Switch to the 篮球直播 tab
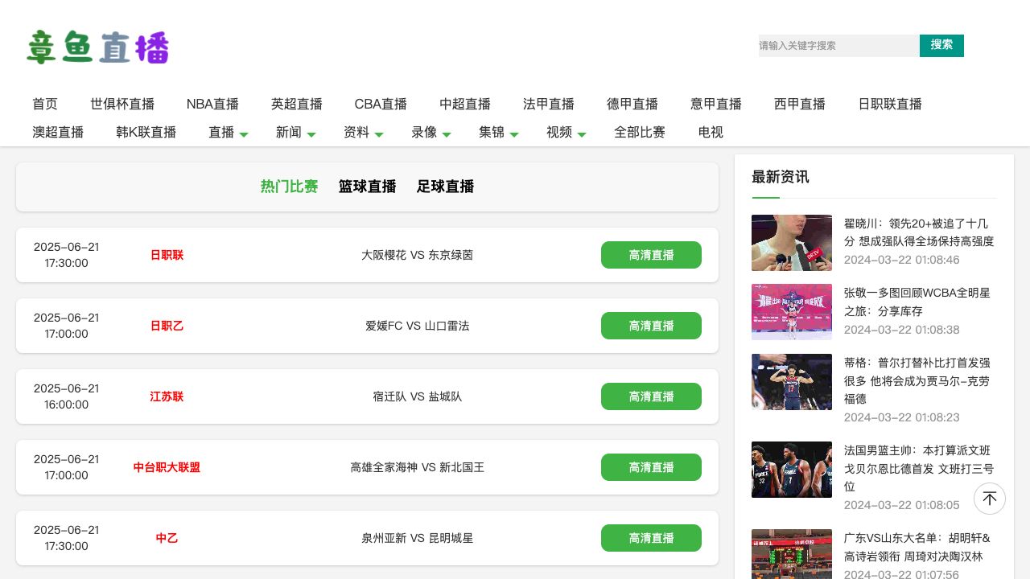 (367, 187)
